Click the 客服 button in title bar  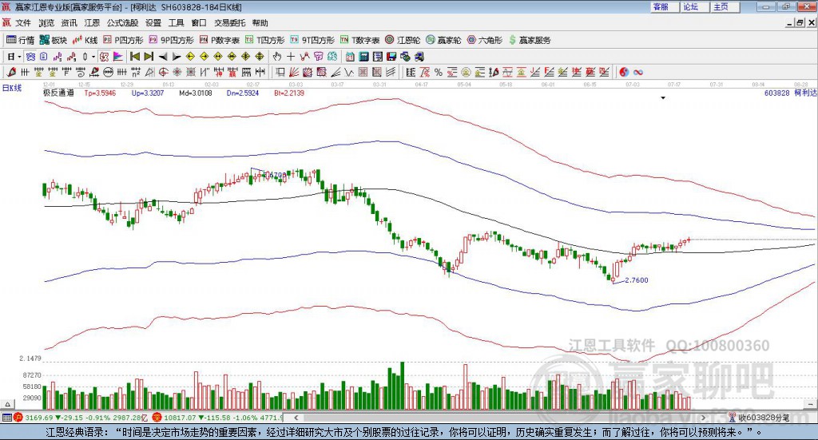pos(664,6)
